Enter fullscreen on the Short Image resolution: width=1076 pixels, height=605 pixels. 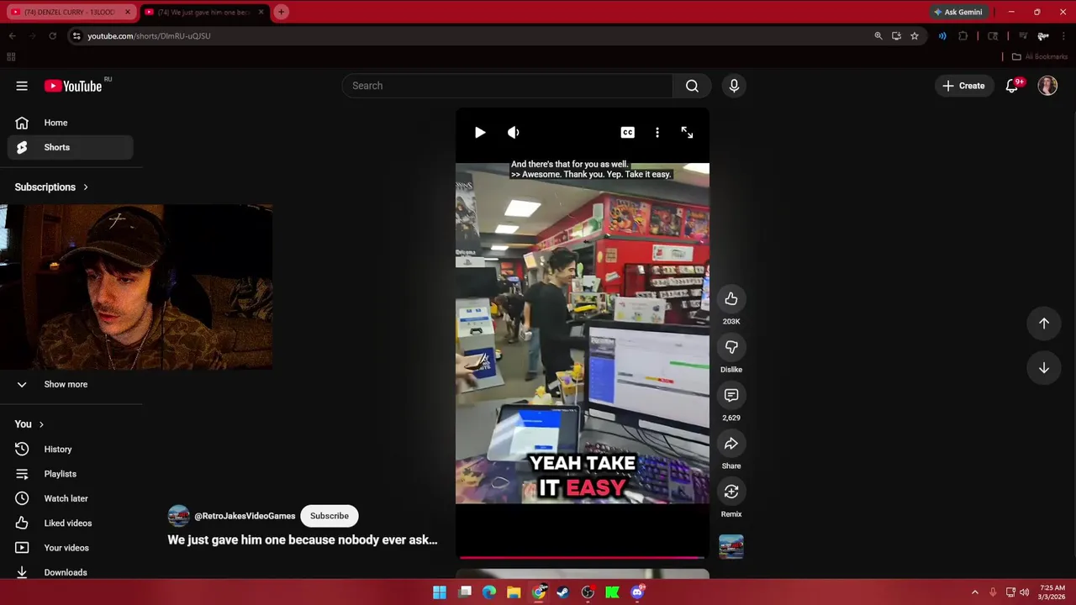[687, 133]
